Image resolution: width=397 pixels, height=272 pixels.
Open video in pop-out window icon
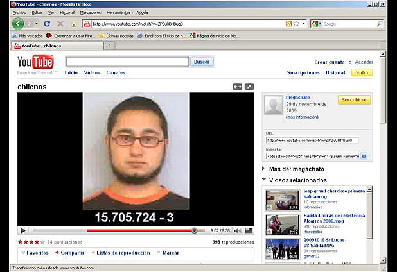[x=249, y=87]
